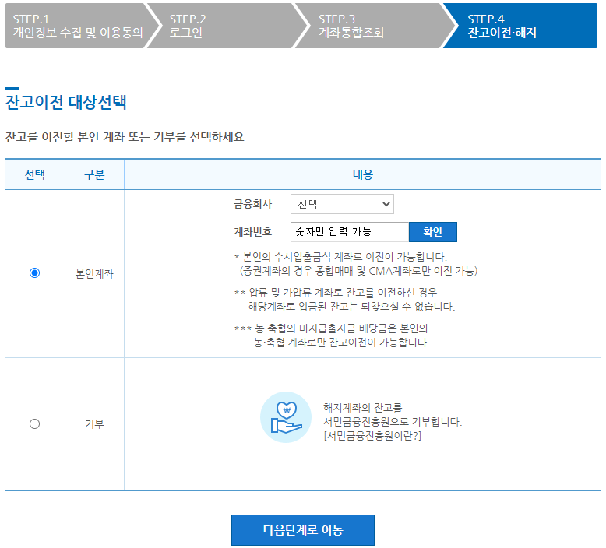Open the 서민금융진흥원이란? link
The image size is (606, 548).
click(x=372, y=436)
